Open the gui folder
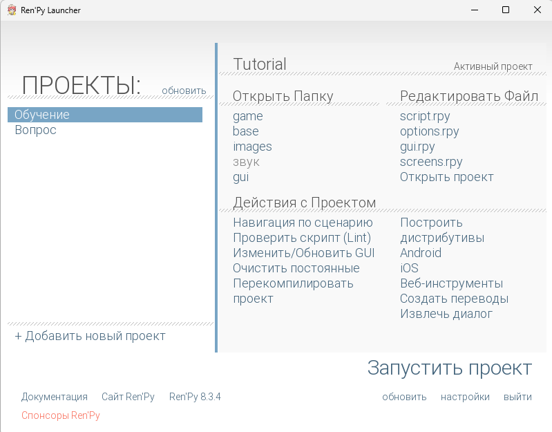Screen dimensions: 552x432 point(241,177)
